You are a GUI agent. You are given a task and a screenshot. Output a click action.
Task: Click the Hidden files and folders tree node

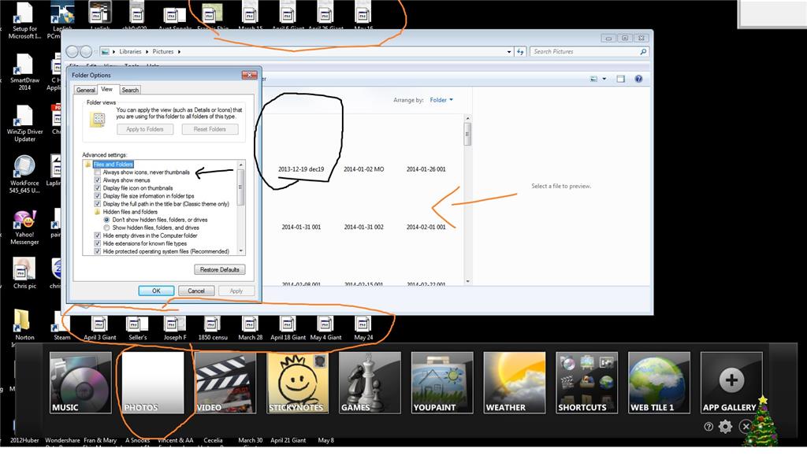pyautogui.click(x=130, y=212)
